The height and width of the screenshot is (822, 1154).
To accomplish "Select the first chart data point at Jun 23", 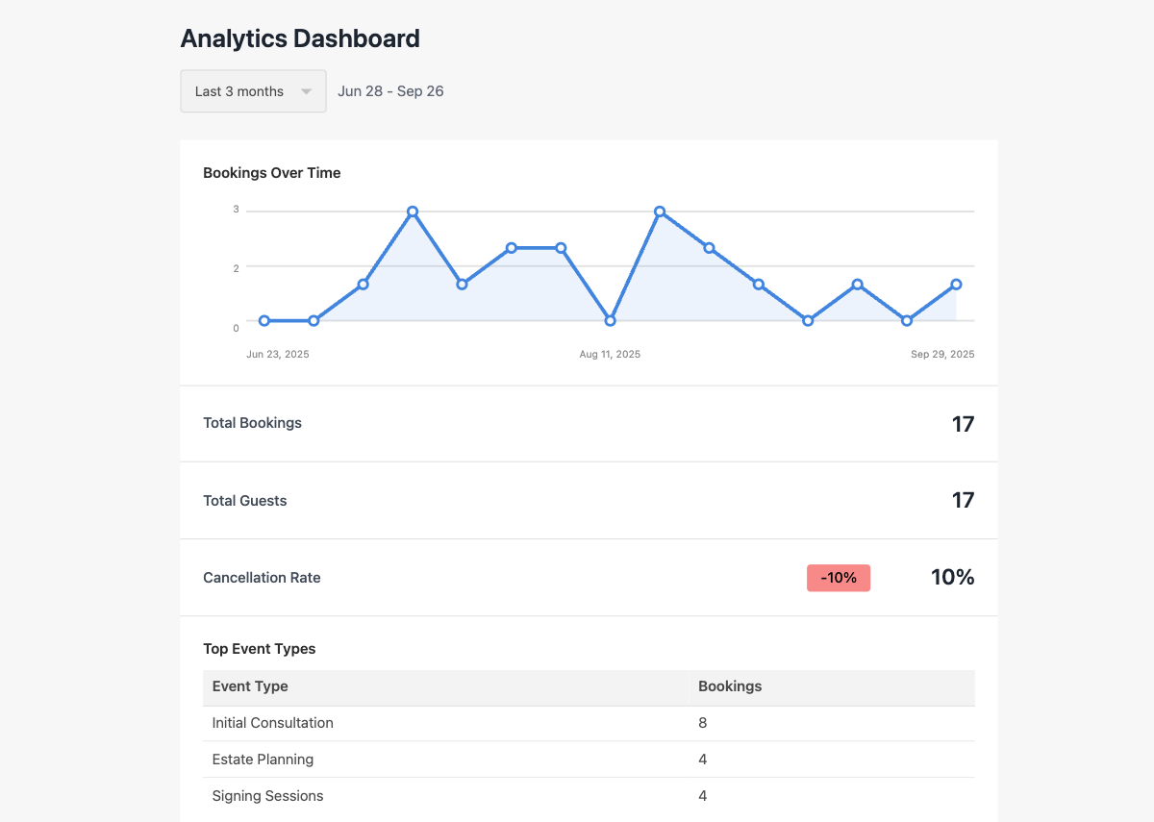I will (264, 320).
